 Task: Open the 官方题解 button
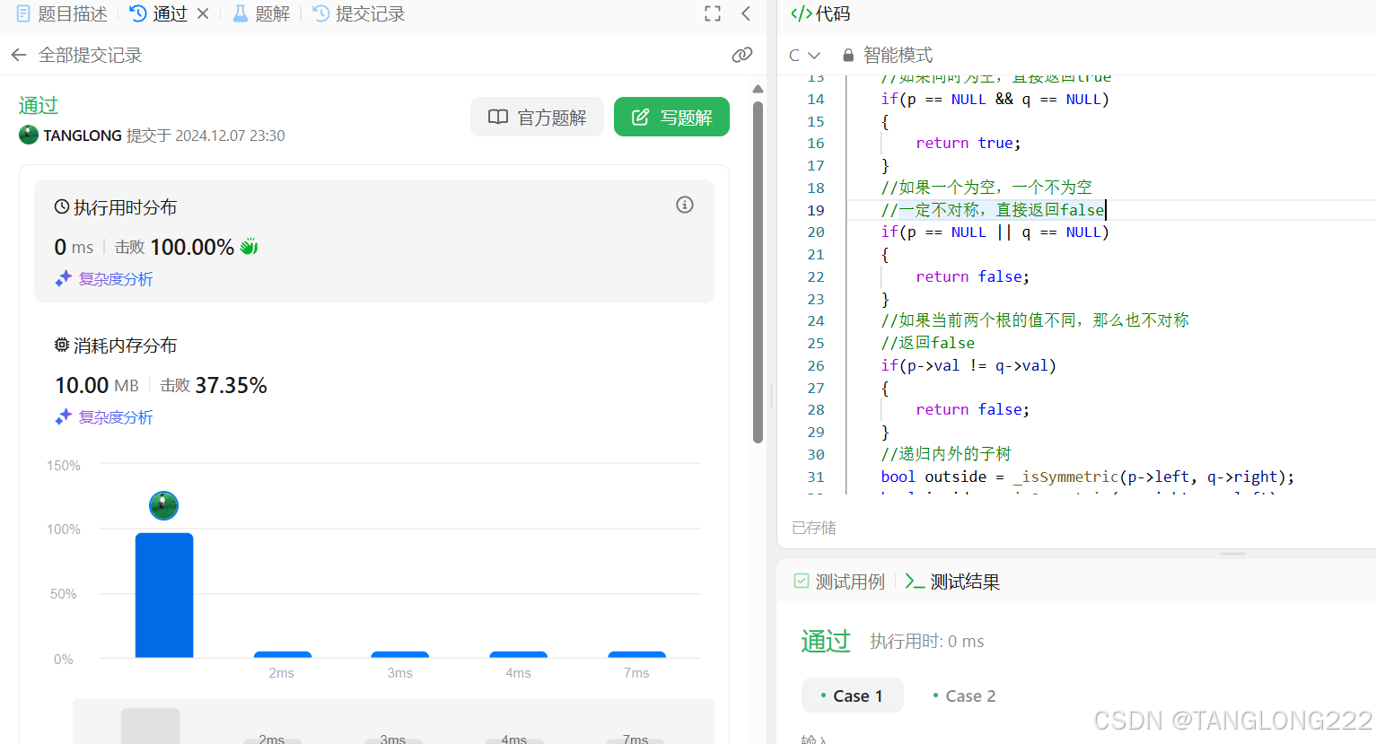(x=537, y=117)
